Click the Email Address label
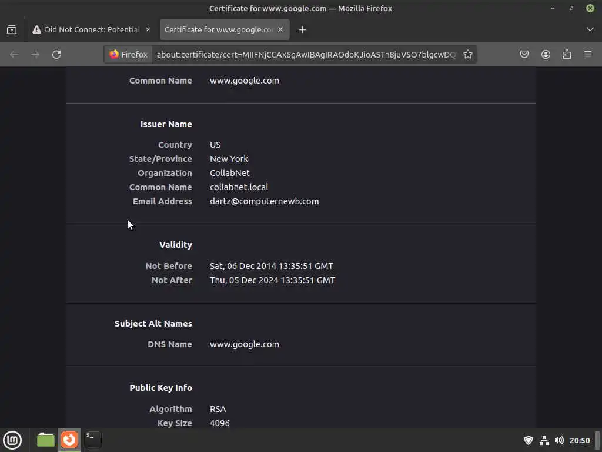The height and width of the screenshot is (452, 602). pos(162,201)
